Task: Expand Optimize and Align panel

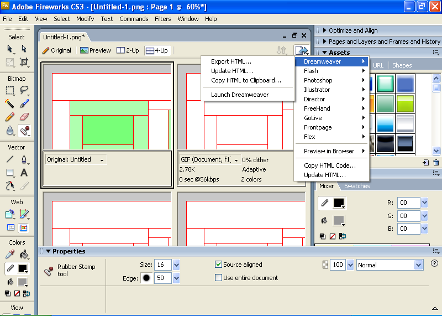Action: (x=324, y=30)
